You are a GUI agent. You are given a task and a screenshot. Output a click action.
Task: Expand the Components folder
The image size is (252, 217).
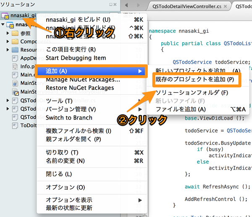coord(8,42)
